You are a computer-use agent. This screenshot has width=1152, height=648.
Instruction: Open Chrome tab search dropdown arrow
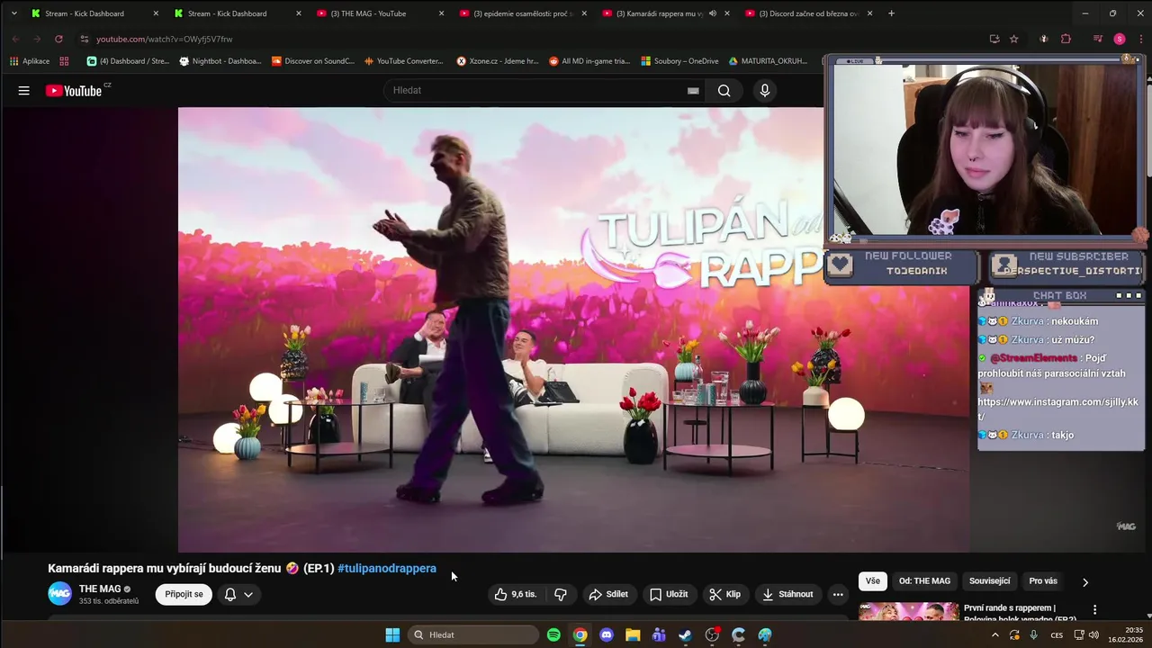click(13, 13)
